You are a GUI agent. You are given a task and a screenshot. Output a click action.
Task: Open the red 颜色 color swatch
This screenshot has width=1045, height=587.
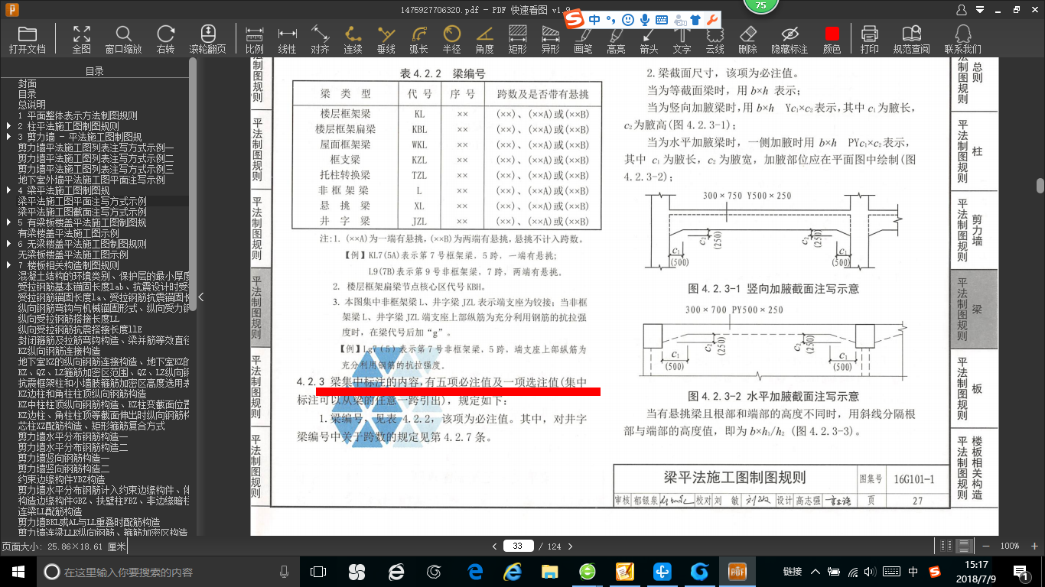pos(832,39)
